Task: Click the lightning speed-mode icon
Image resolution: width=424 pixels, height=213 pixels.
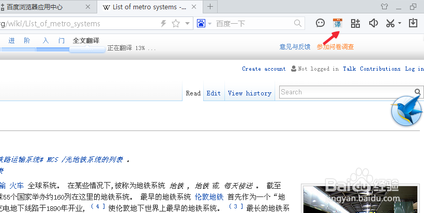Action: pyautogui.click(x=163, y=23)
